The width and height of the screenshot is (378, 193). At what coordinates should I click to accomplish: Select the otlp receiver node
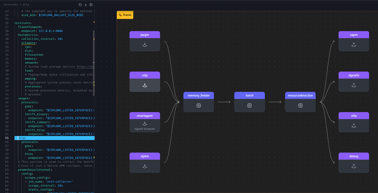[x=145, y=82]
